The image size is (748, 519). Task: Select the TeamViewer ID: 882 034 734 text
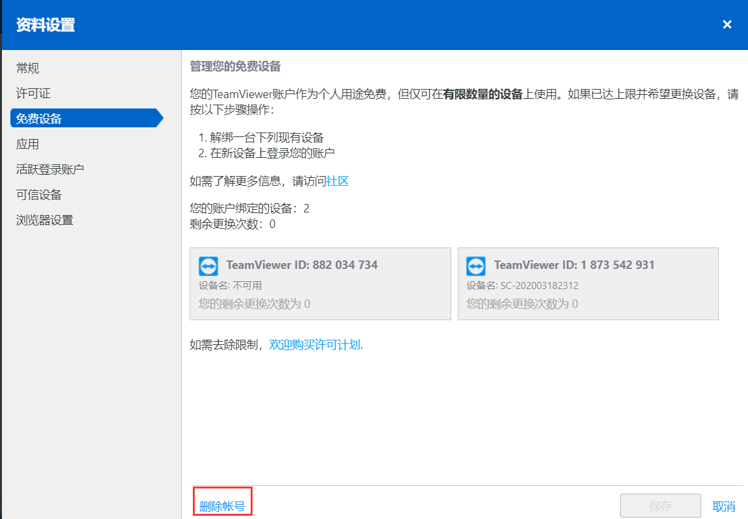pyautogui.click(x=302, y=265)
